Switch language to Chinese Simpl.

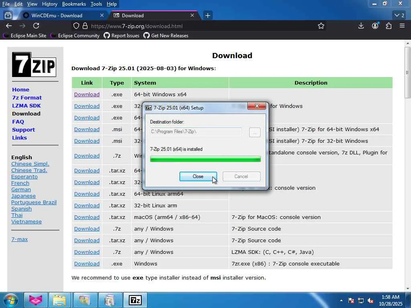pyautogui.click(x=30, y=164)
